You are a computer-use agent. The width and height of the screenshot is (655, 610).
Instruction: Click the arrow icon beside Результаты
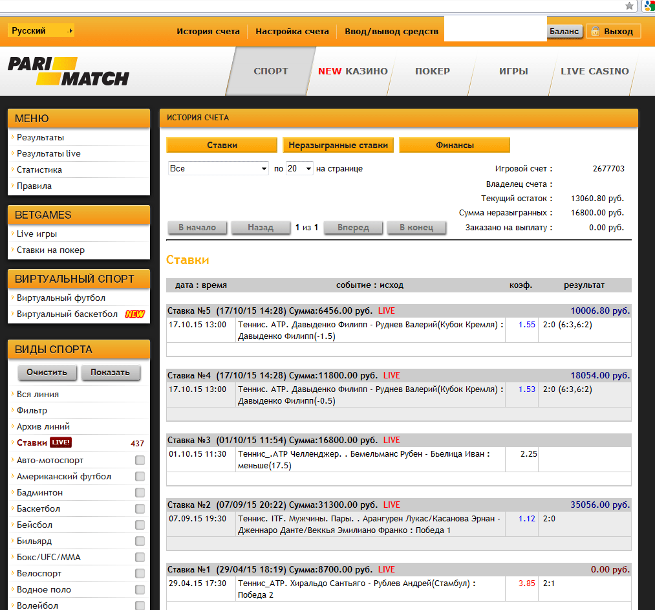coord(12,137)
